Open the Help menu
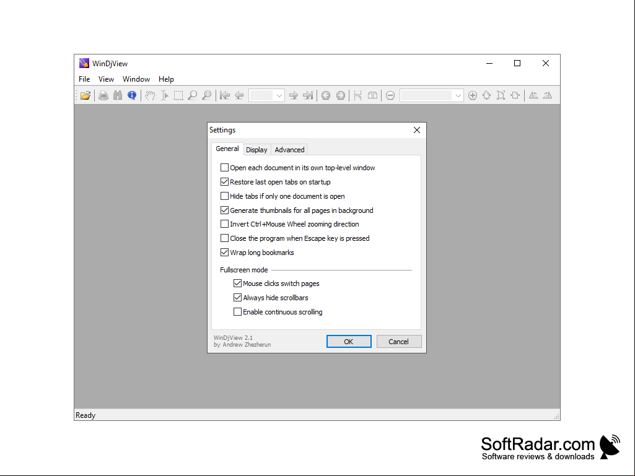 (x=166, y=79)
